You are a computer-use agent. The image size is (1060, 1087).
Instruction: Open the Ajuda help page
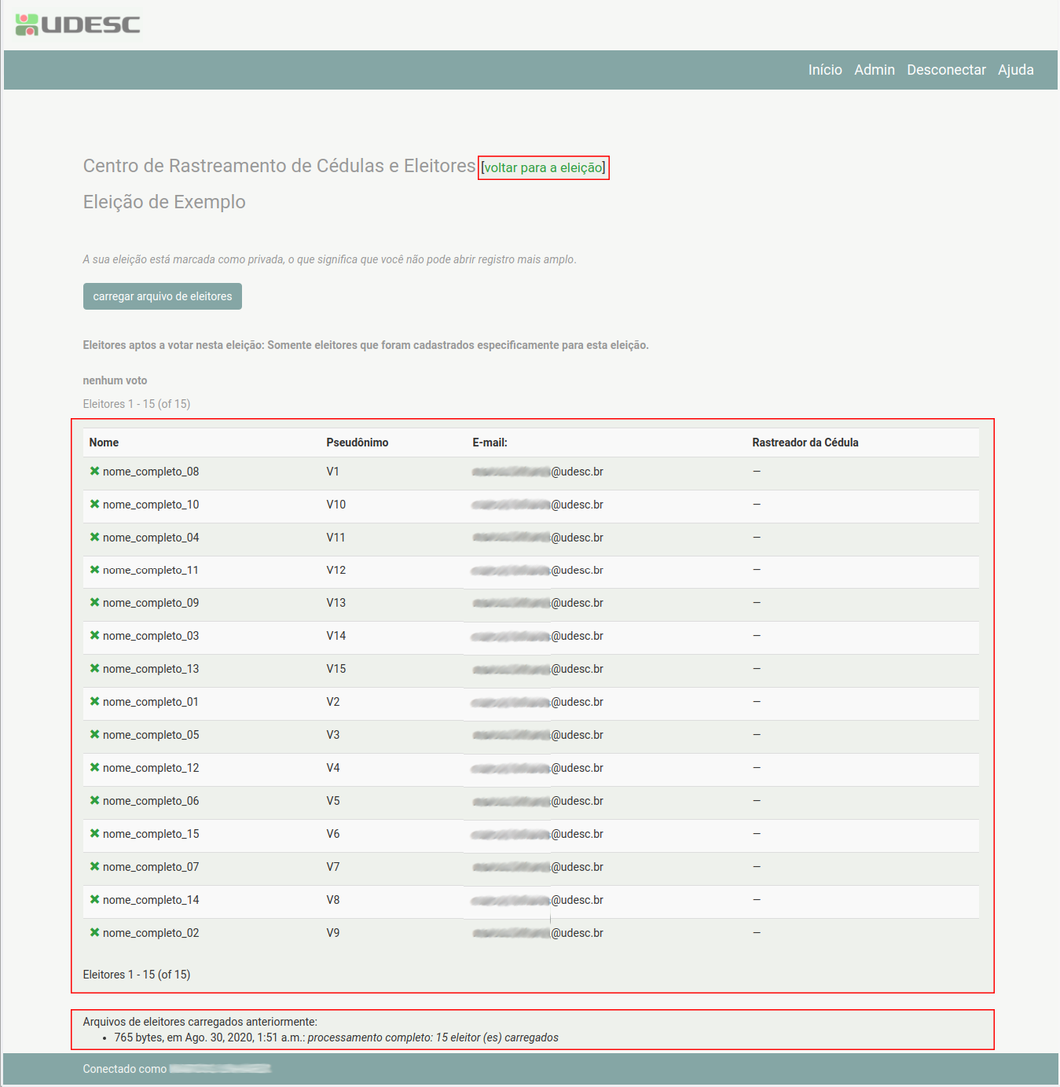pyautogui.click(x=1015, y=70)
